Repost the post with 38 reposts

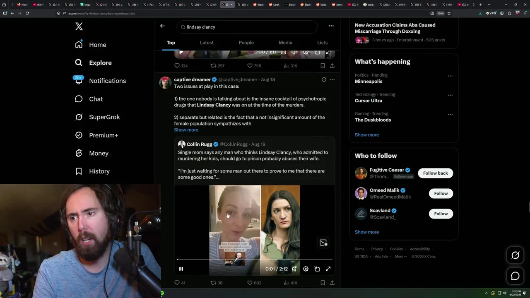[x=217, y=283]
